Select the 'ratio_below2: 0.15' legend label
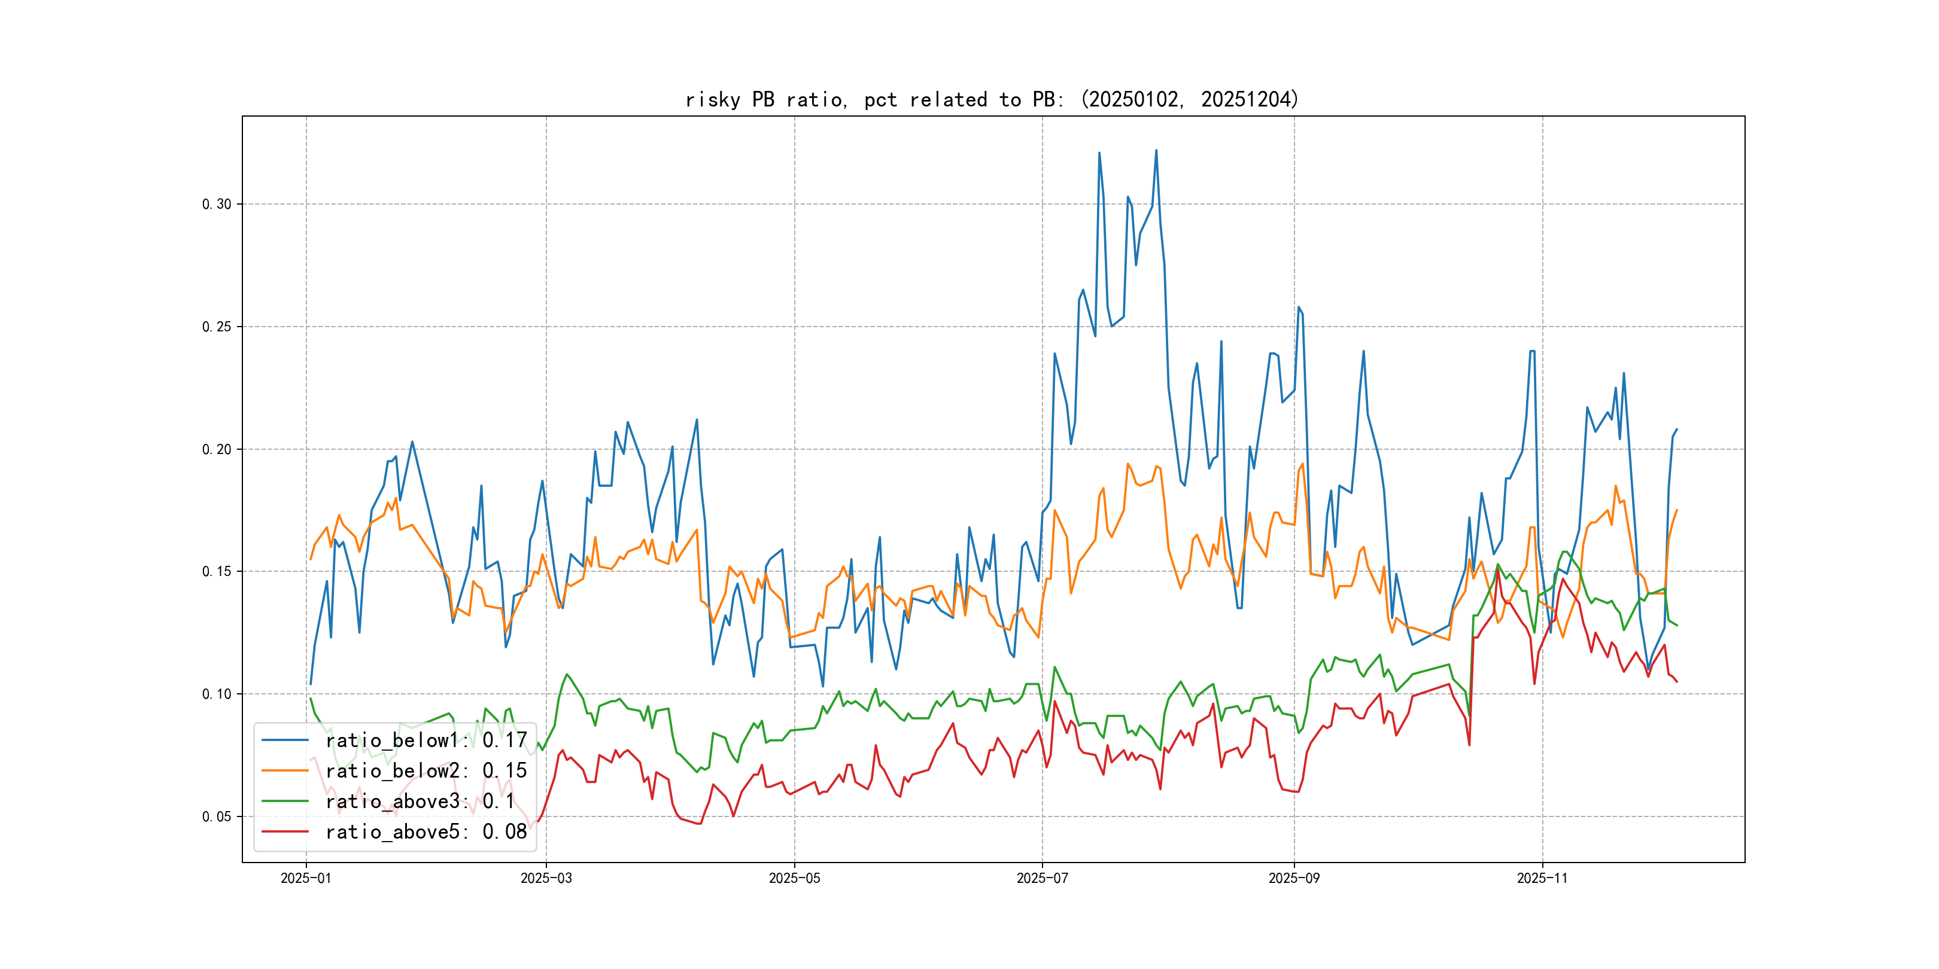Viewport: 1939px width, 969px height. [426, 770]
